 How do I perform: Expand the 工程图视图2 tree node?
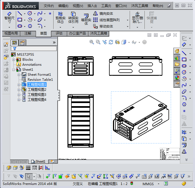click(19, 90)
